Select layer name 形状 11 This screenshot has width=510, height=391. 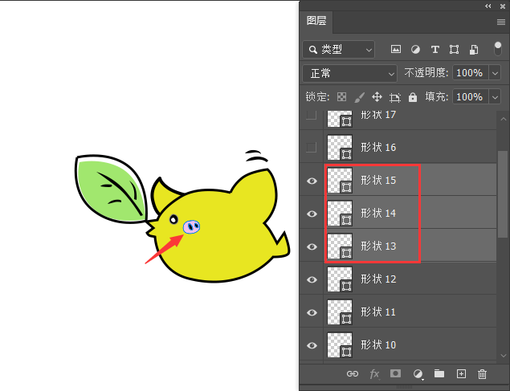click(x=378, y=312)
